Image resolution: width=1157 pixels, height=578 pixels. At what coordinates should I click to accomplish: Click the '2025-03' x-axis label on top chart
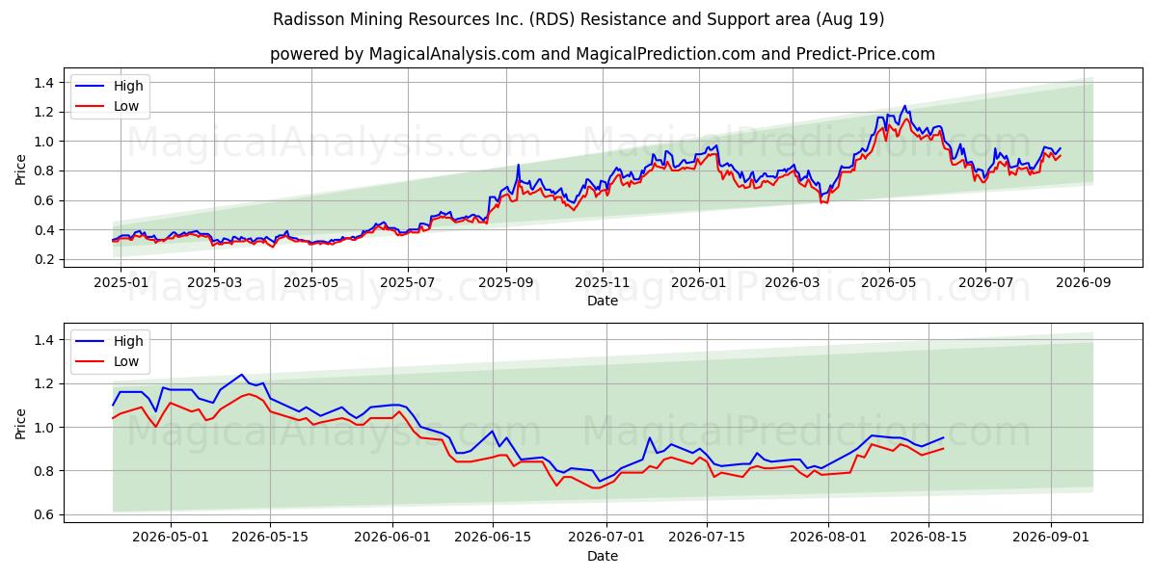[215, 283]
